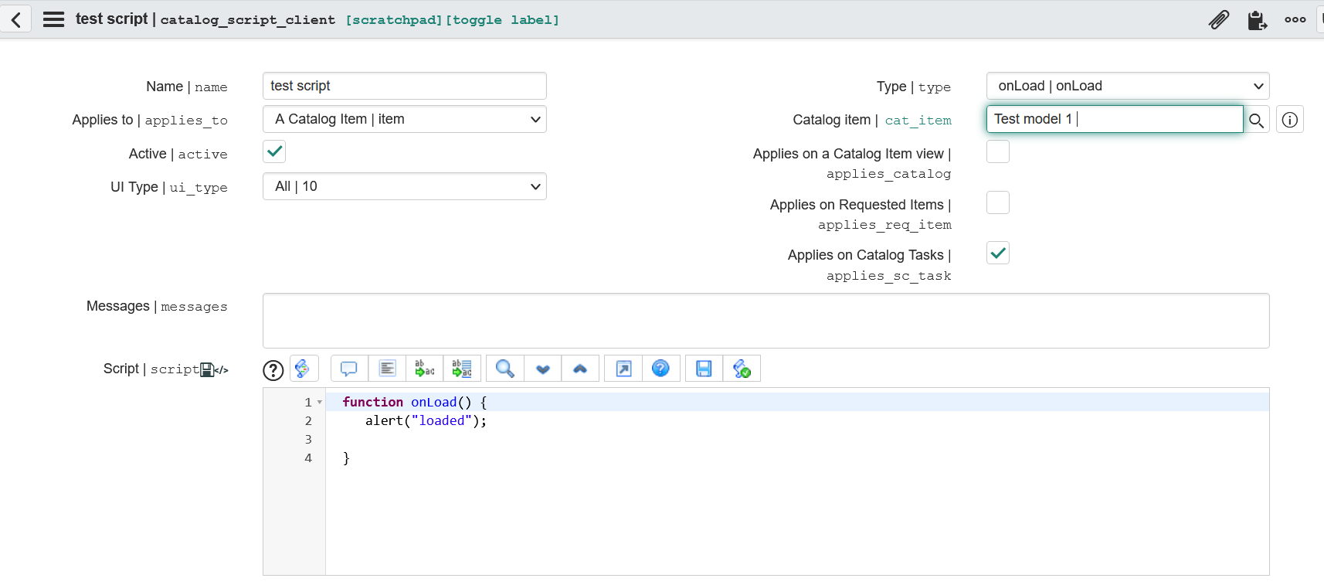
Task: Click line number 3 in the editor gutter
Action: coord(308,440)
